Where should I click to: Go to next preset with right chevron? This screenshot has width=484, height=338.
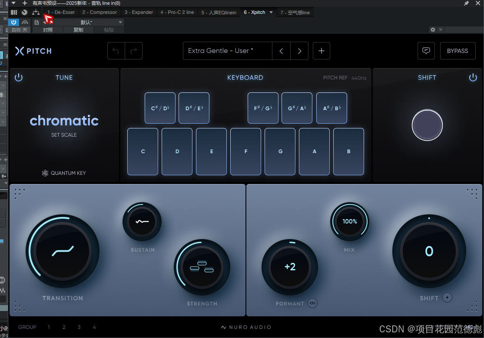tap(299, 51)
